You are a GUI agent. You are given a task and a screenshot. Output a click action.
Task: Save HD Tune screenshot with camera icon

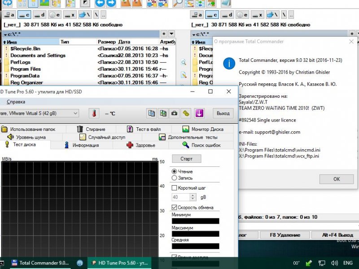pyautogui.click(x=175, y=113)
